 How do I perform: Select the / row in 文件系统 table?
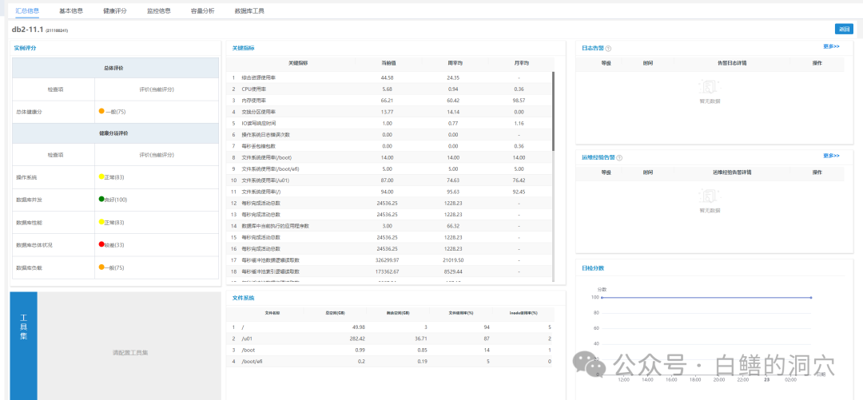click(390, 327)
